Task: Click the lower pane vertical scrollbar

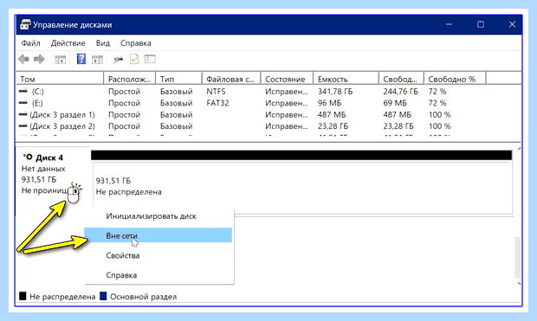Action: point(518,257)
